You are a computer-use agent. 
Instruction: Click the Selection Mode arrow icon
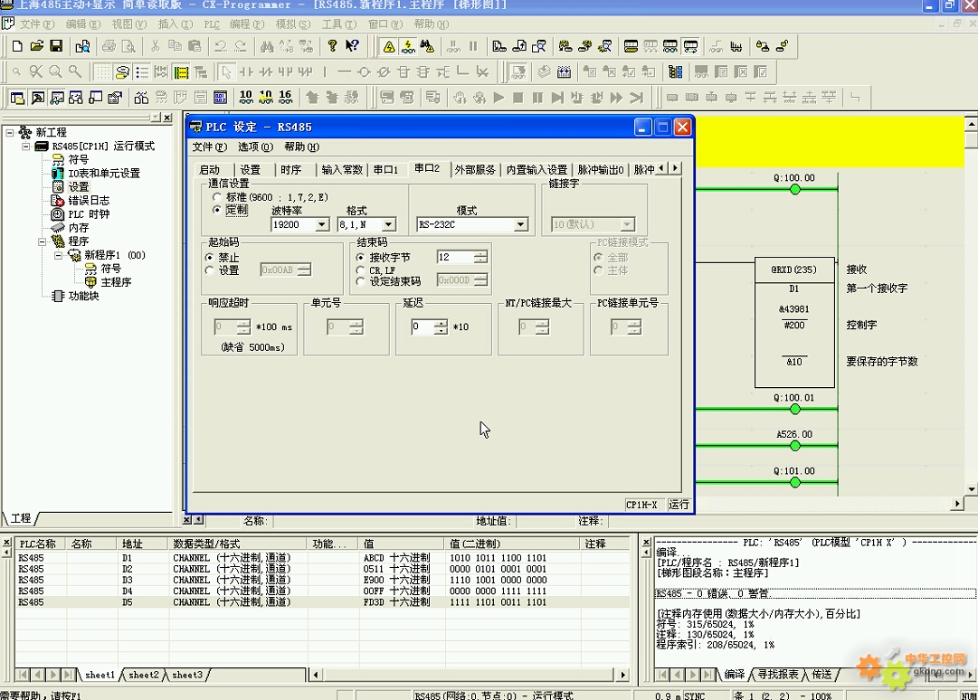click(x=226, y=71)
